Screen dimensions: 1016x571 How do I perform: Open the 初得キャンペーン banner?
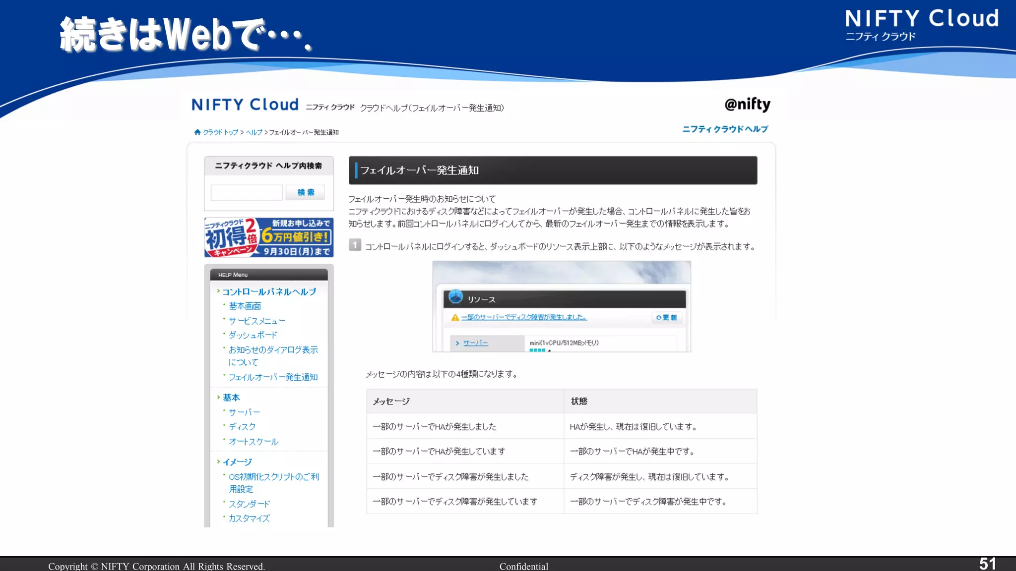(x=269, y=237)
